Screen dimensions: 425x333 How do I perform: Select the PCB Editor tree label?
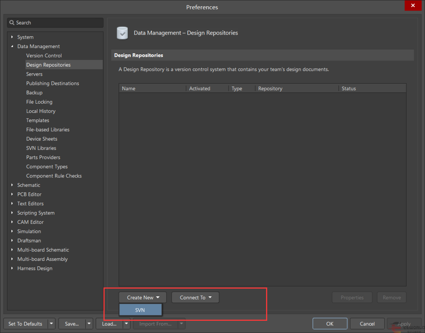click(x=29, y=194)
